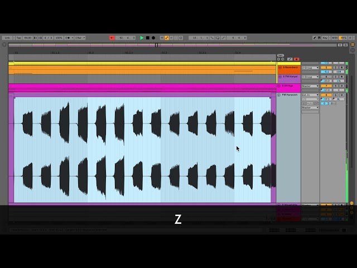
Task: Click the Session Record Button circle icon
Action: click(181, 38)
